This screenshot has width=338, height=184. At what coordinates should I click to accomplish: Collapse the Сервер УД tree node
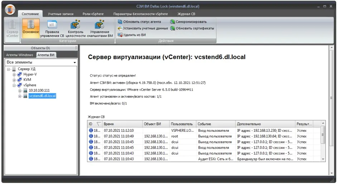8,69
